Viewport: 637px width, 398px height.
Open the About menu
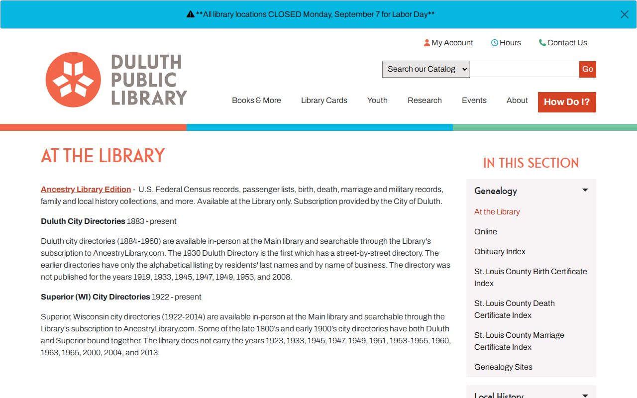point(517,100)
